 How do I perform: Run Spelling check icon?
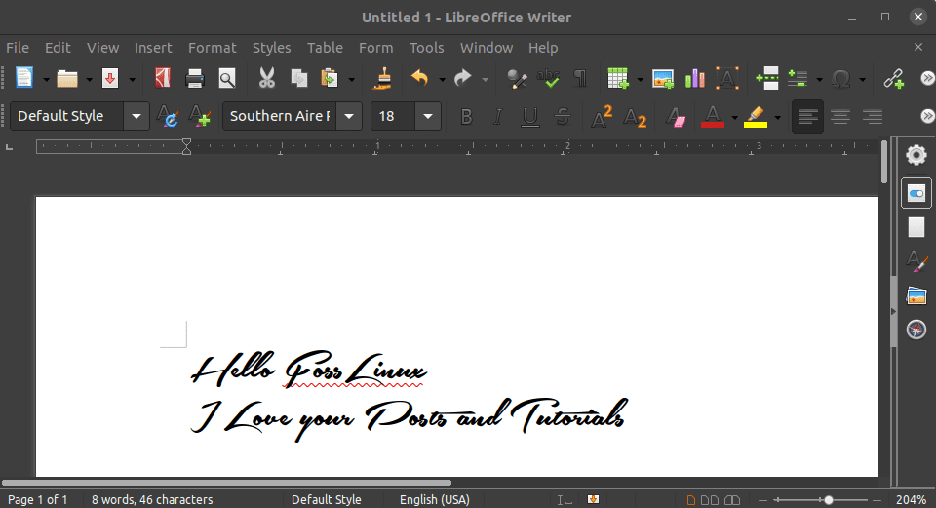pos(547,78)
